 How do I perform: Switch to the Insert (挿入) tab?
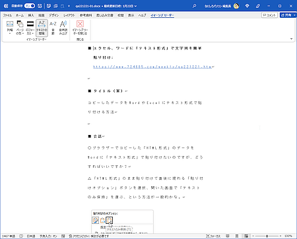click(x=31, y=15)
